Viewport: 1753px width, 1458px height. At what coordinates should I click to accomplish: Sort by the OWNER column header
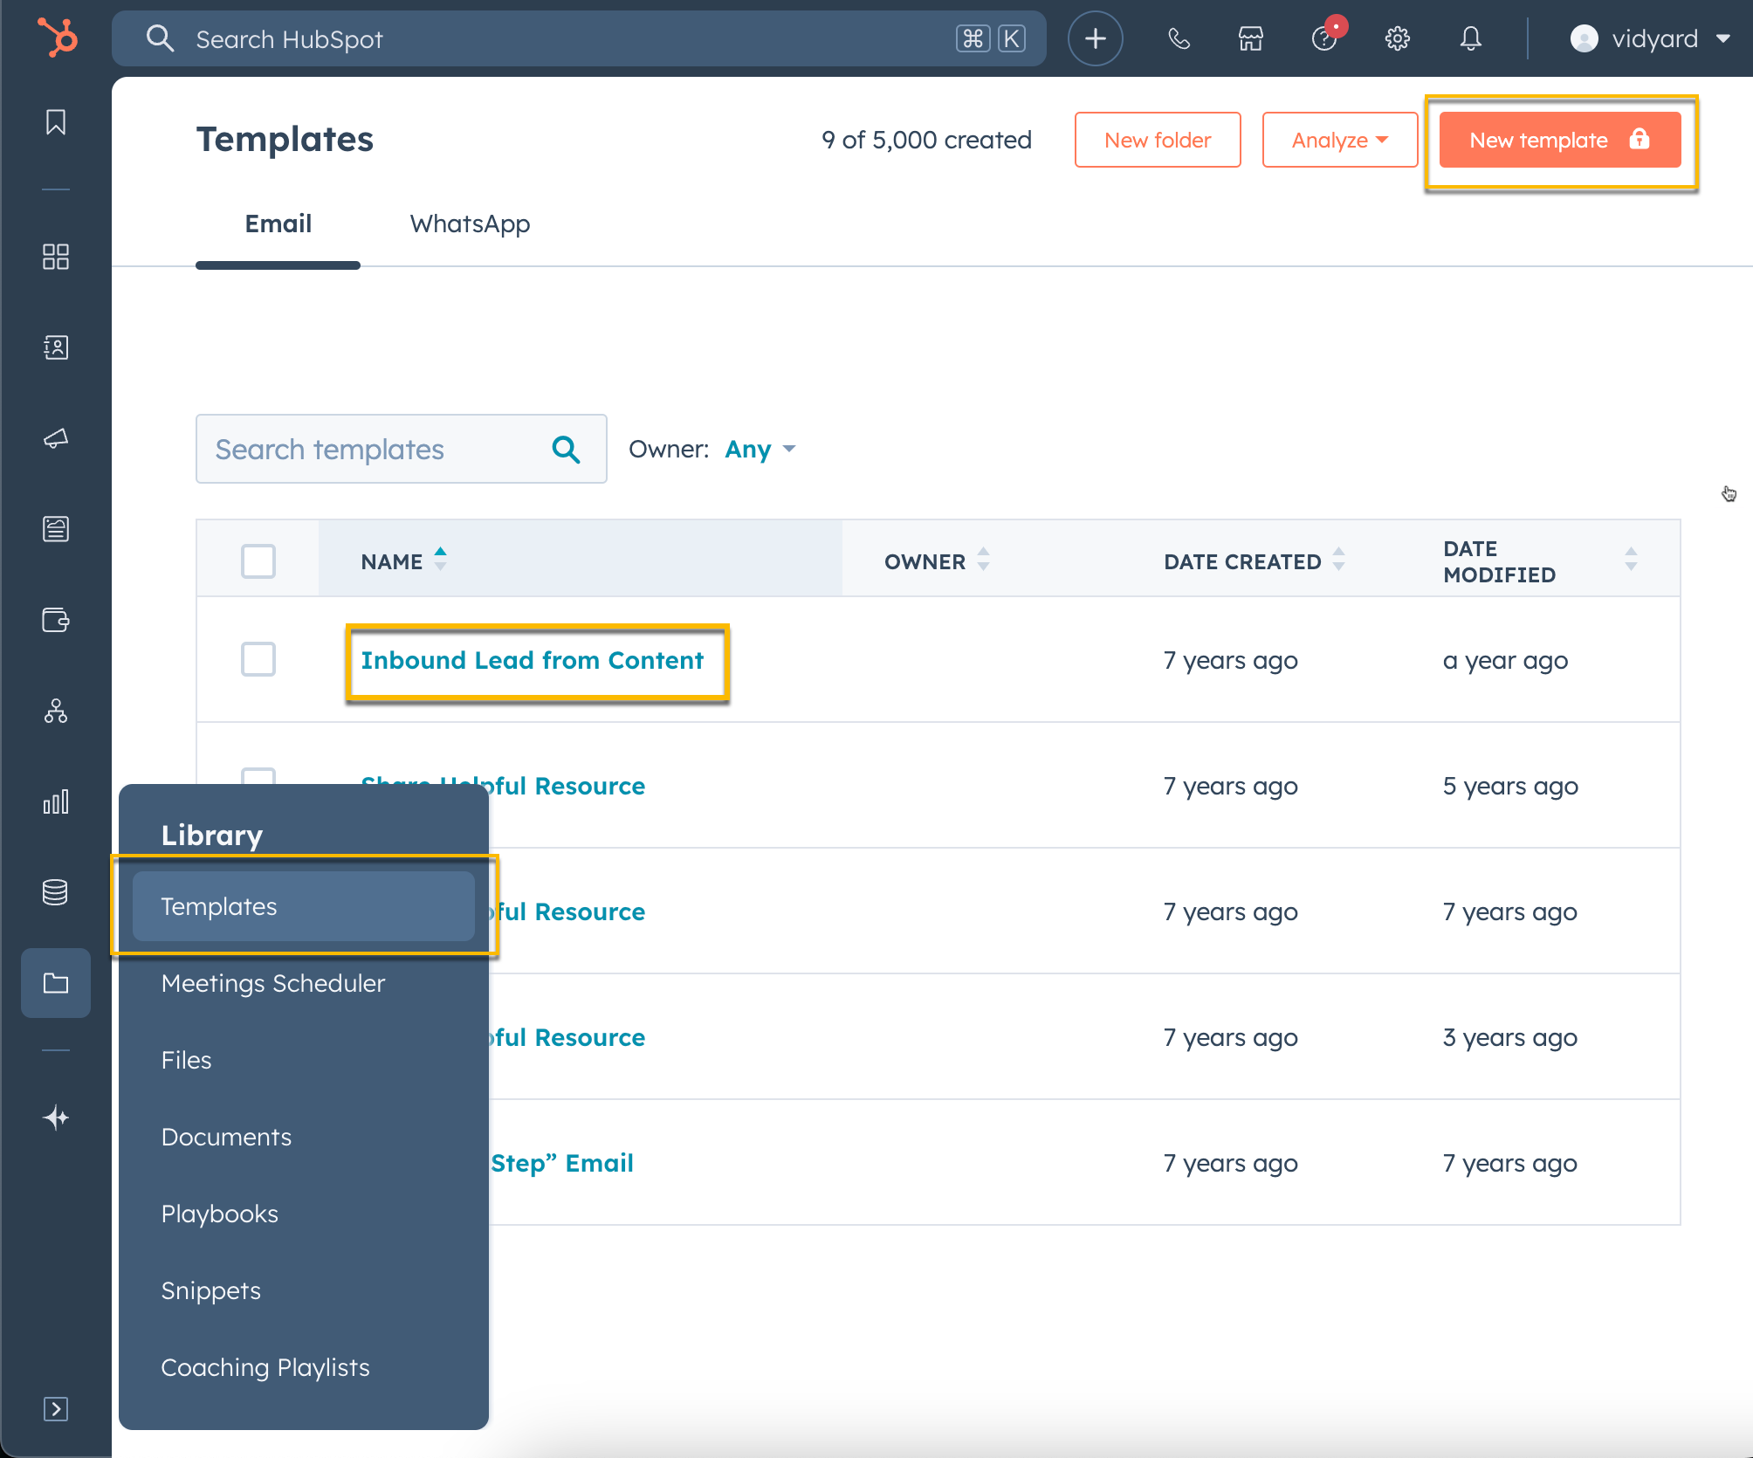[x=937, y=561]
